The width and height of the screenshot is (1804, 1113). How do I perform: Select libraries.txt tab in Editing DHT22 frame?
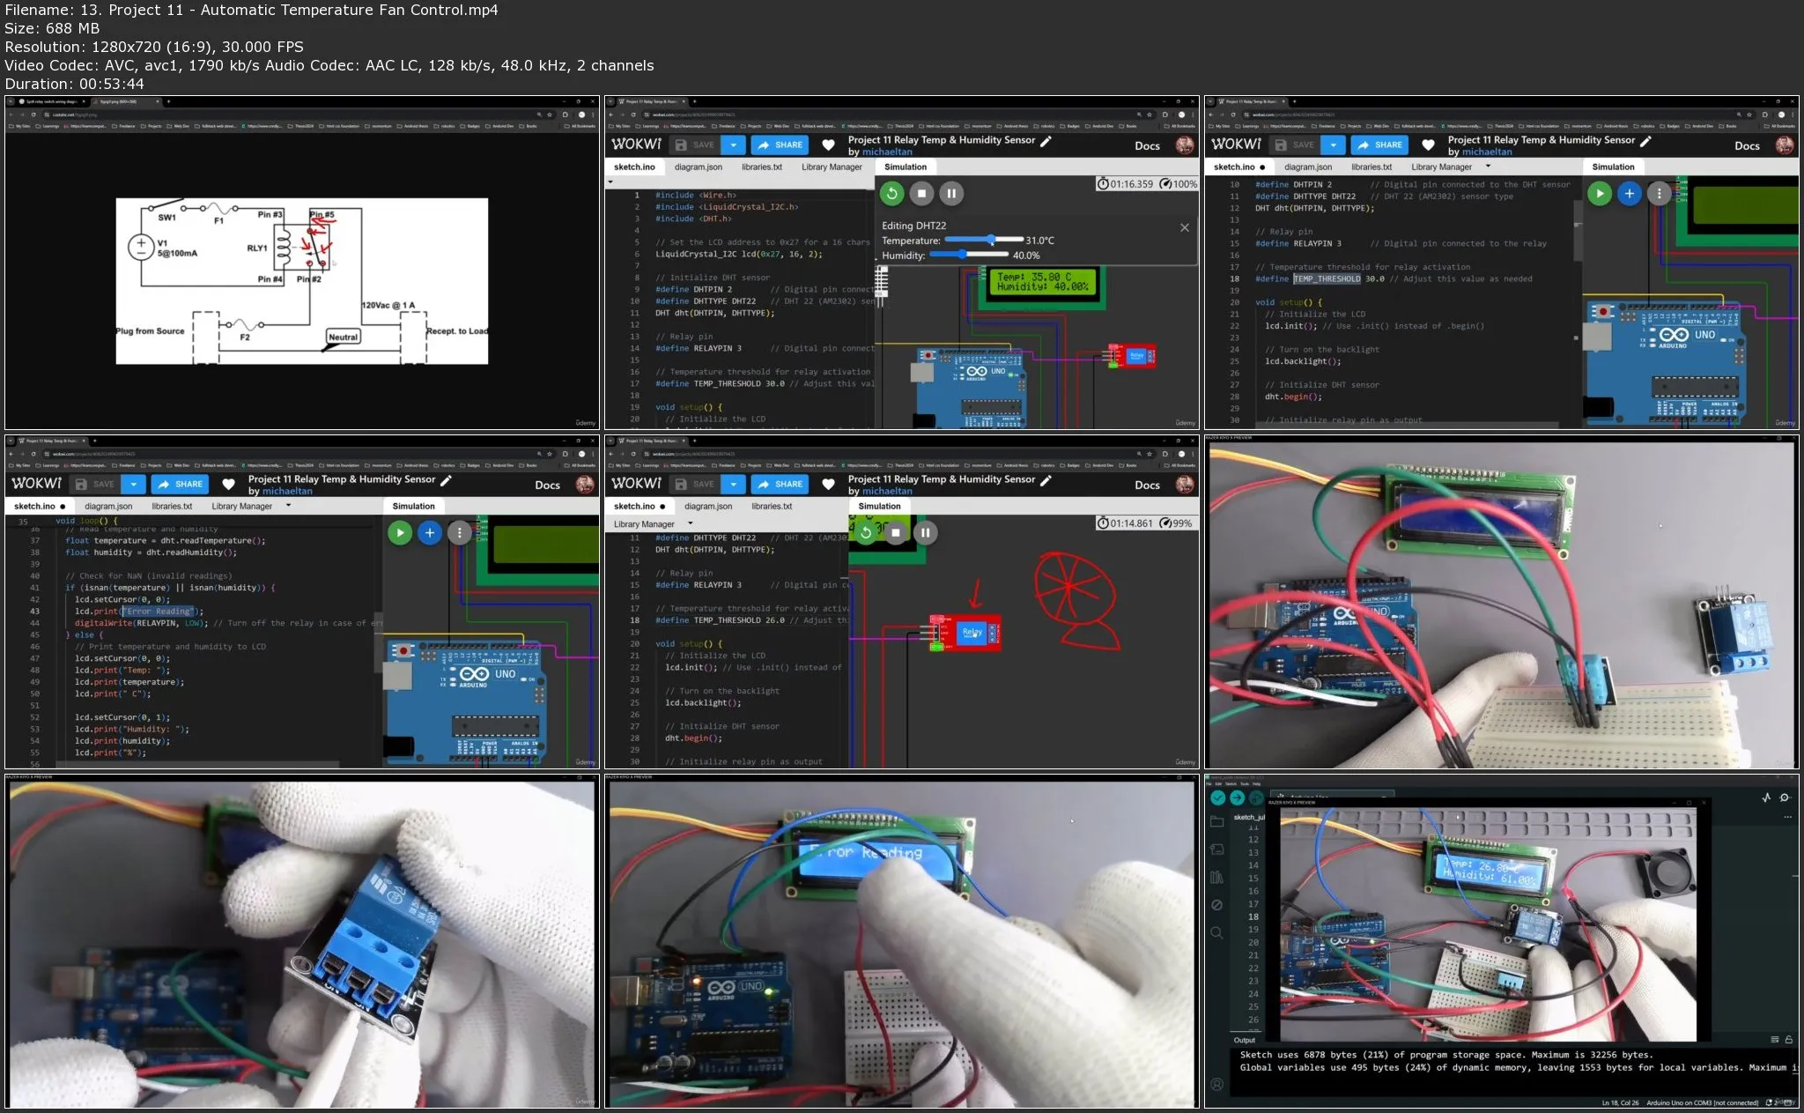761,167
